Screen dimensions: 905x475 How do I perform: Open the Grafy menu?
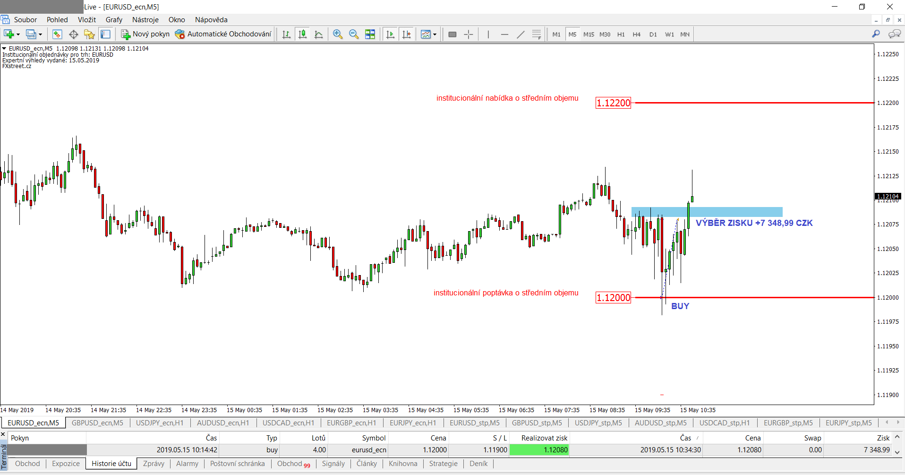[x=114, y=20]
